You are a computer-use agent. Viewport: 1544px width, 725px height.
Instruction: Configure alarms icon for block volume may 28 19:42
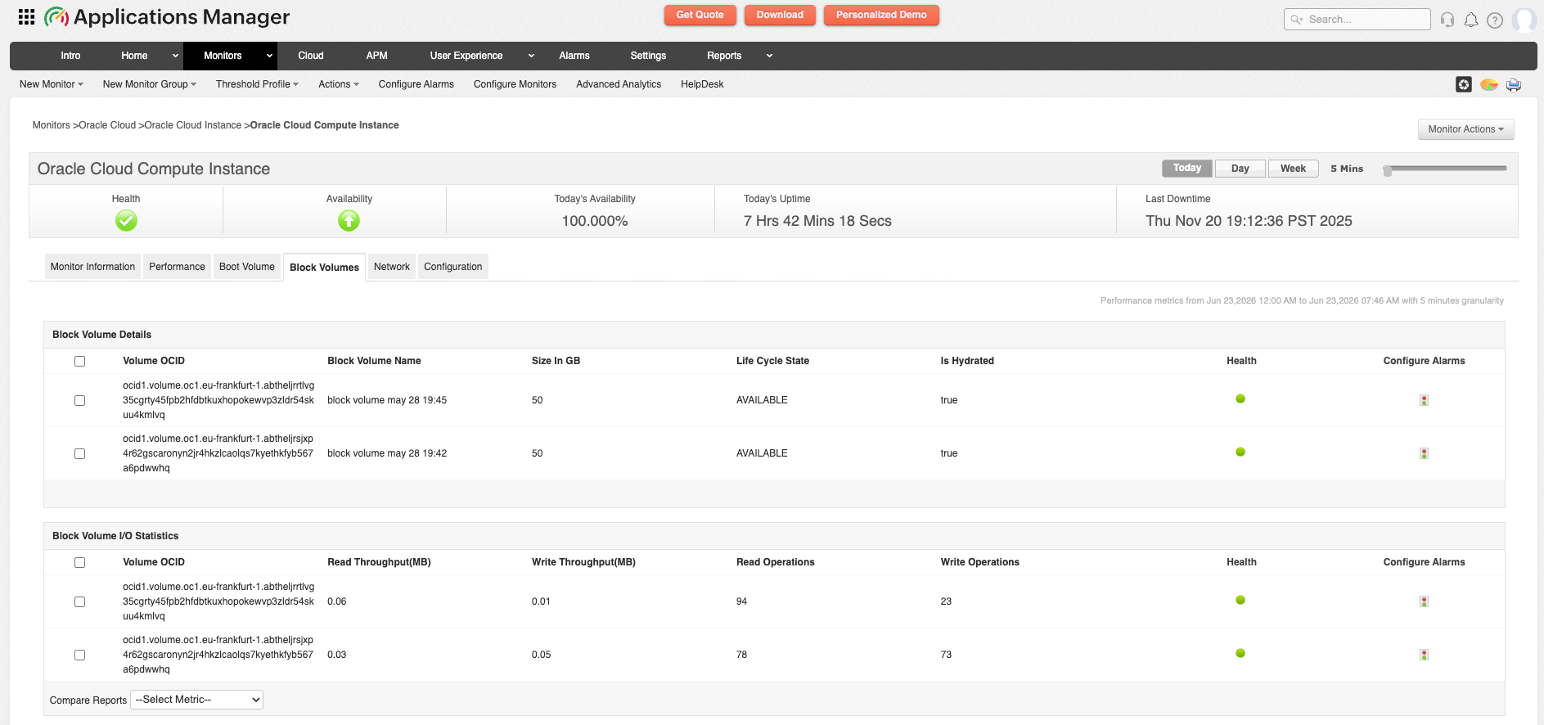coord(1424,453)
